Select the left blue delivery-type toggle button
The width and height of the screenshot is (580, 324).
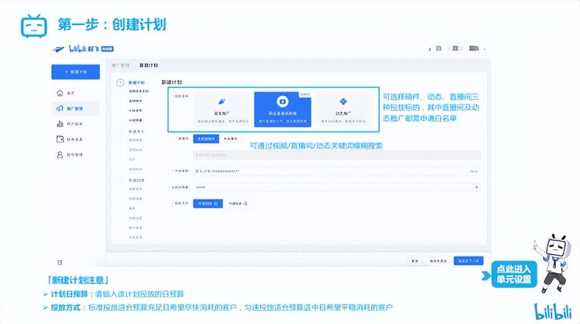(x=206, y=138)
